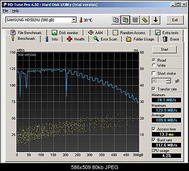
Task: Click the AAM speaker icon
Action: point(91,32)
